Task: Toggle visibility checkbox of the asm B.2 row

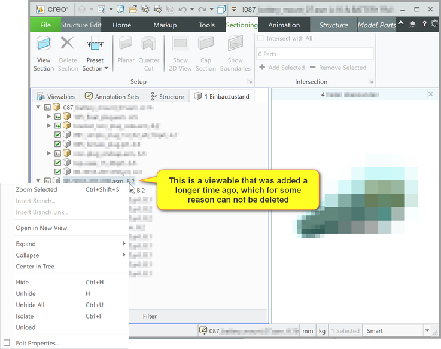Action: 47,180
